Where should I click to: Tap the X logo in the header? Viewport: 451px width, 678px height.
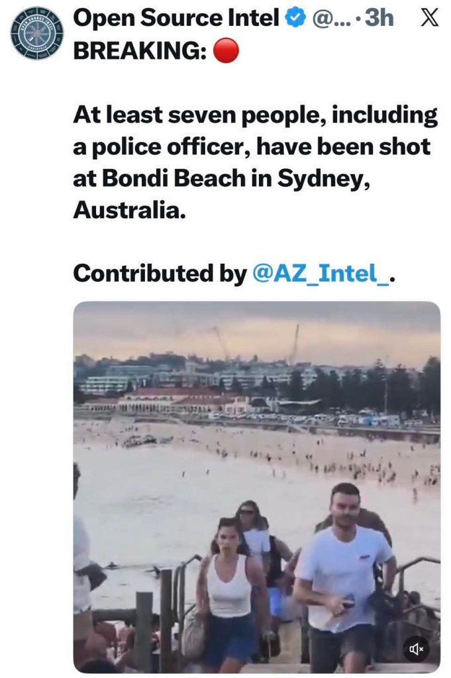(429, 18)
